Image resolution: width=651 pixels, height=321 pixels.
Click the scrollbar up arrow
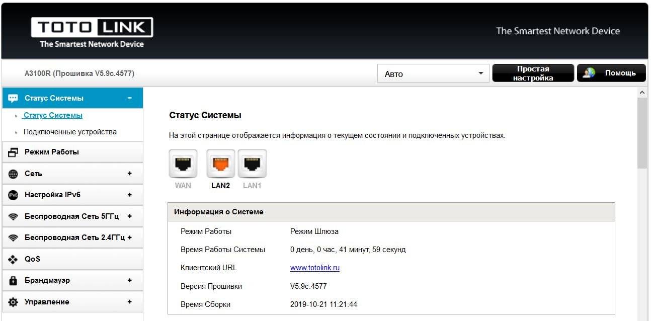(x=641, y=93)
